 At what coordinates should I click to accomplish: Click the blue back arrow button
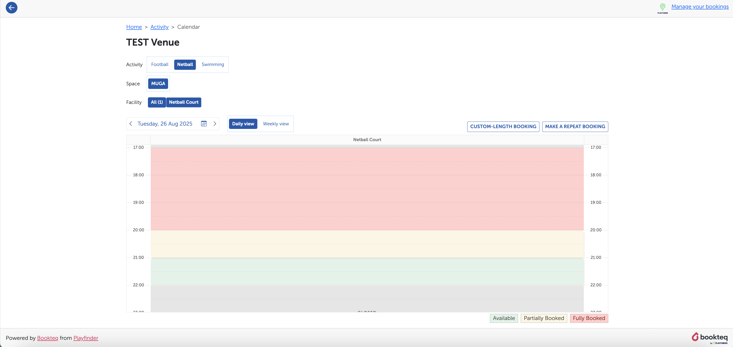tap(11, 8)
